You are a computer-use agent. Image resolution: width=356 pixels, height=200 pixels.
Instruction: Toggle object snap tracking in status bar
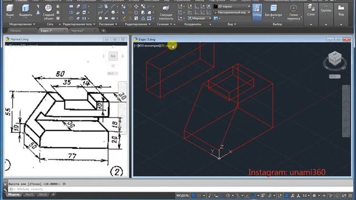tap(248, 196)
